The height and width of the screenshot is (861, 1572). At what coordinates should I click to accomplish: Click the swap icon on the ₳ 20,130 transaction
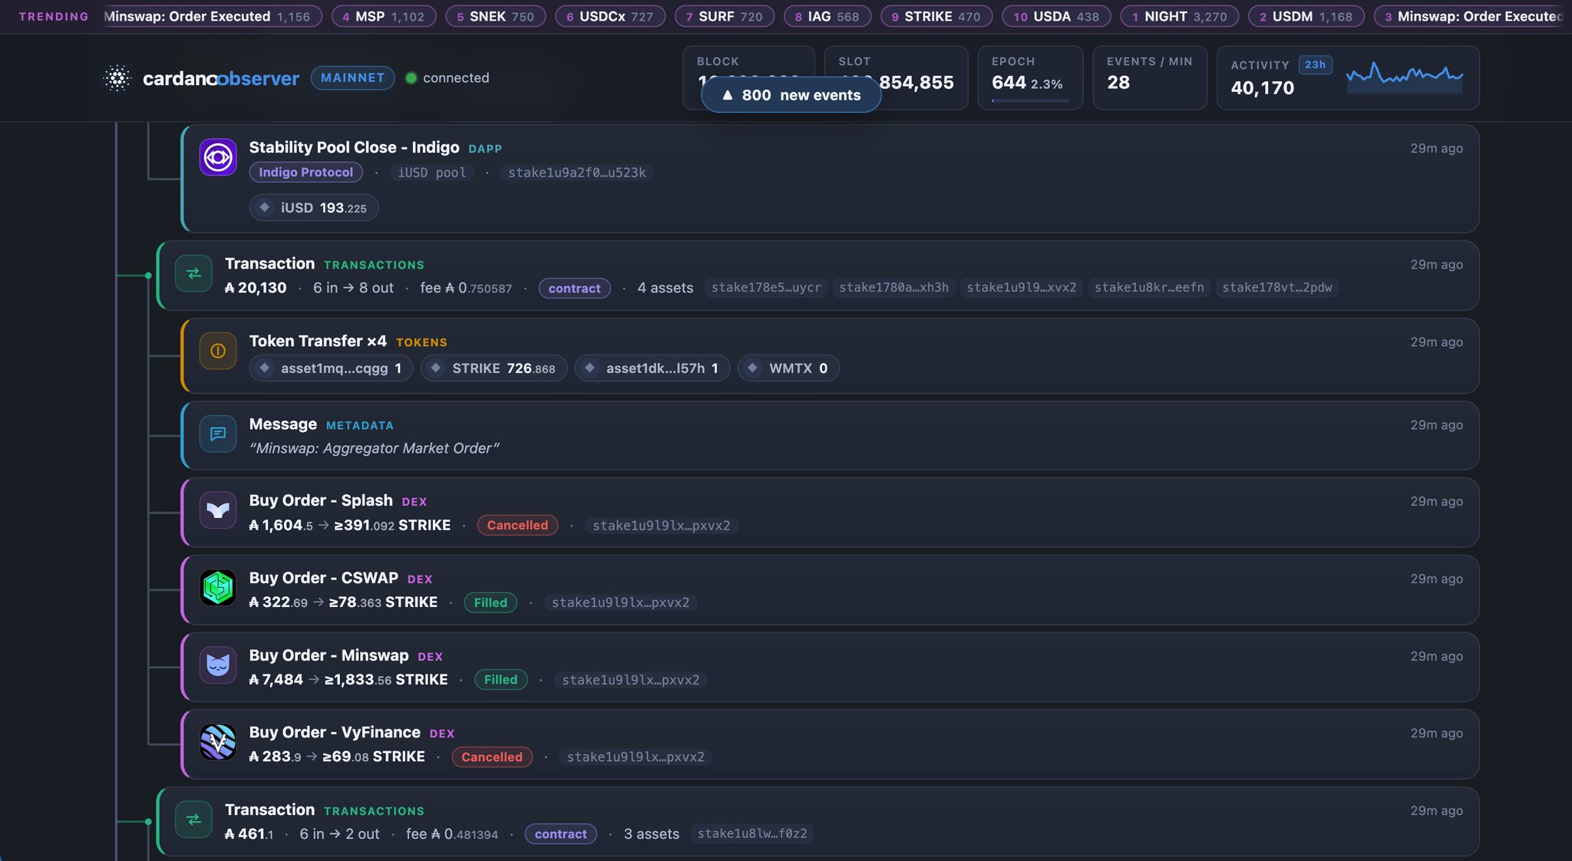[193, 273]
